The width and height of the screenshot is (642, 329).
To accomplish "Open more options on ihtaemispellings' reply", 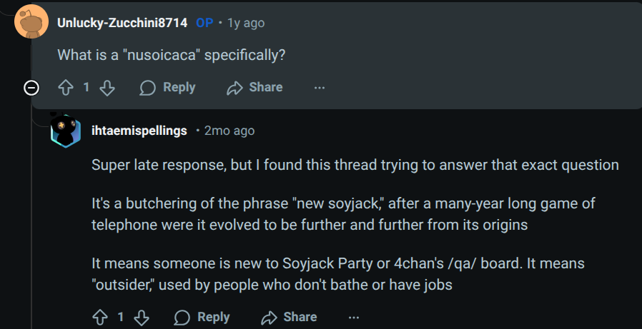I will (x=354, y=317).
